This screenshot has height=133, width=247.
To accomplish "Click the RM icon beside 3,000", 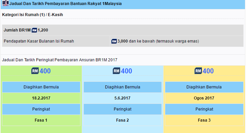I will (114, 41).
